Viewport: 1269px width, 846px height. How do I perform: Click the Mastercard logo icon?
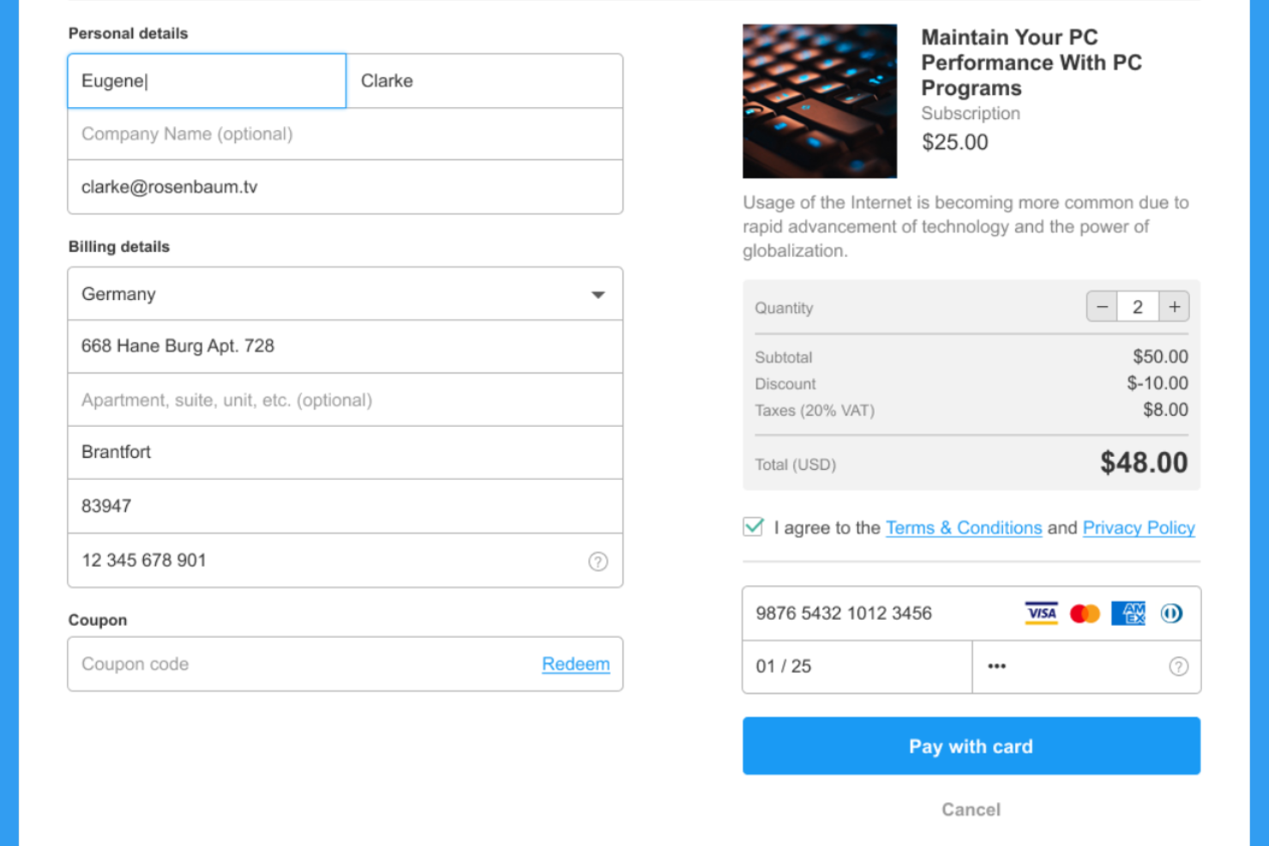pos(1085,614)
